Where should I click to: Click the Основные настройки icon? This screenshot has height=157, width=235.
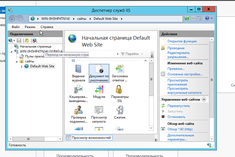[x=163, y=74]
